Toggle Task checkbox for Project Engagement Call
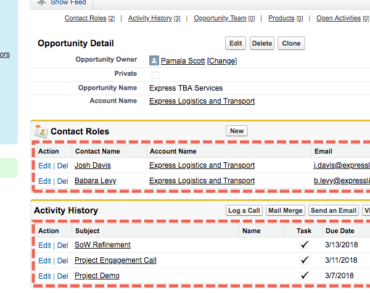The image size is (370, 293). click(x=304, y=260)
